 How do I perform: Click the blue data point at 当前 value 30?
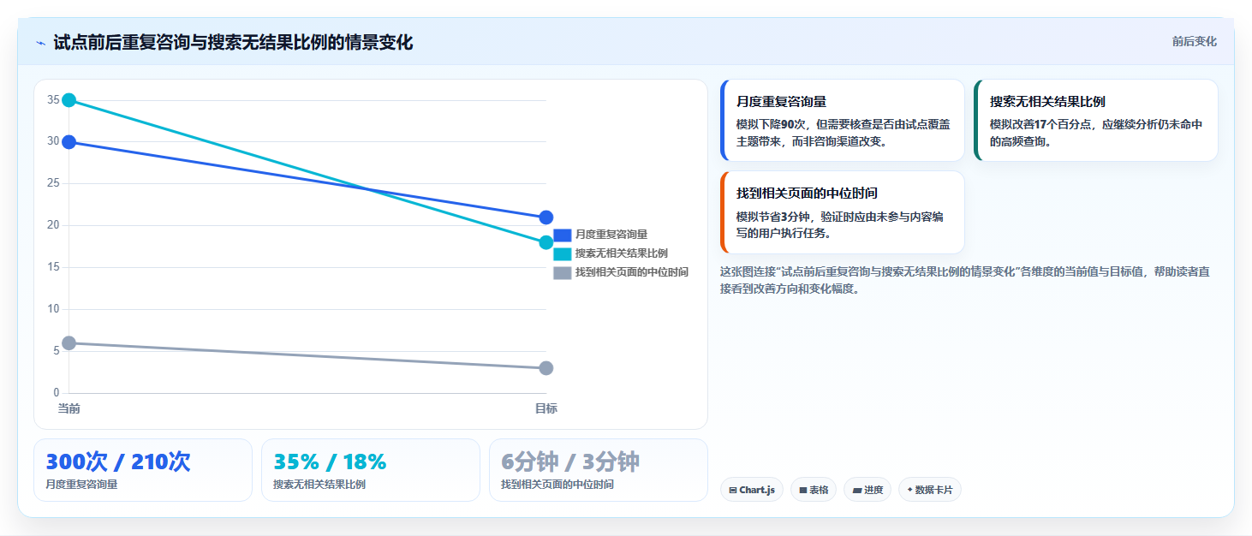coord(69,142)
